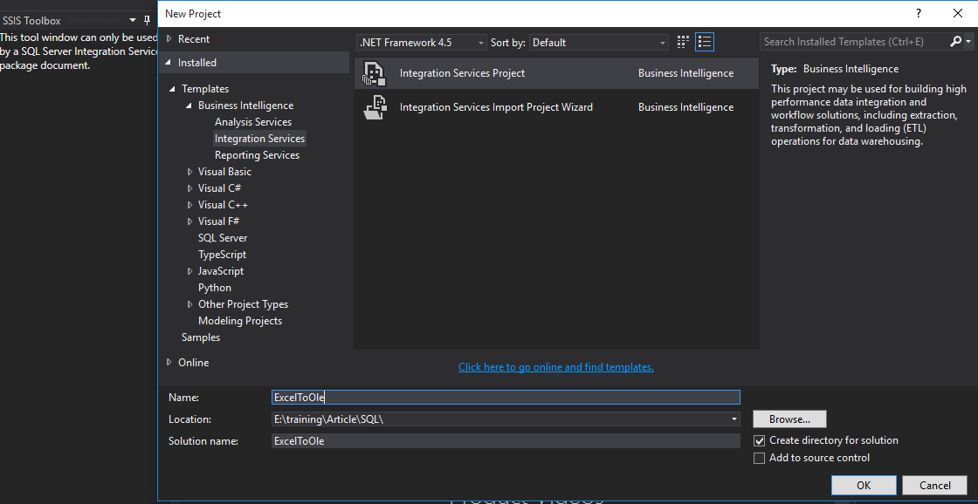Open the SSIS Toolbox window options dropdown

[x=132, y=20]
